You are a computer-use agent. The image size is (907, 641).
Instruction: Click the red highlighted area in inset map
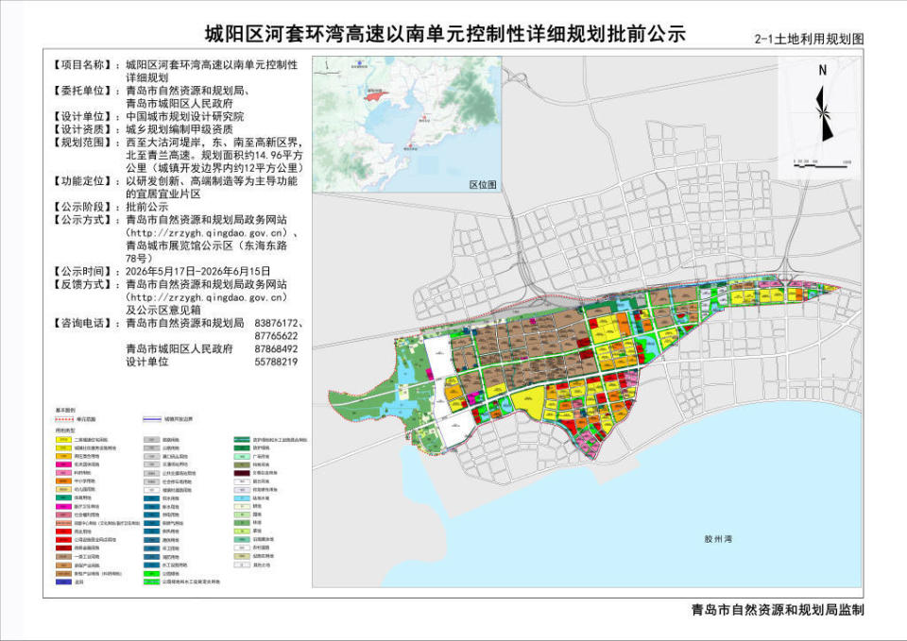[x=373, y=94]
